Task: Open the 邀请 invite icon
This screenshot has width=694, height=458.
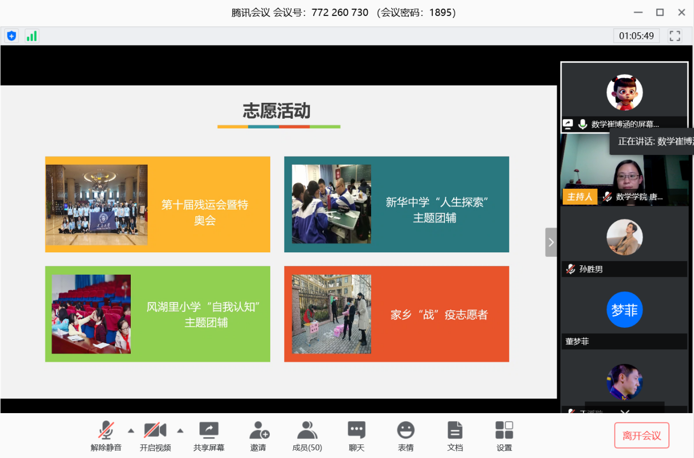Action: click(258, 436)
